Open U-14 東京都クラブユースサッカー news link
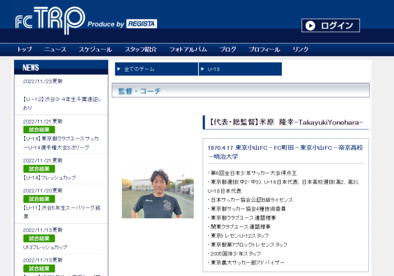The image size is (394, 276). pyautogui.click(x=60, y=143)
